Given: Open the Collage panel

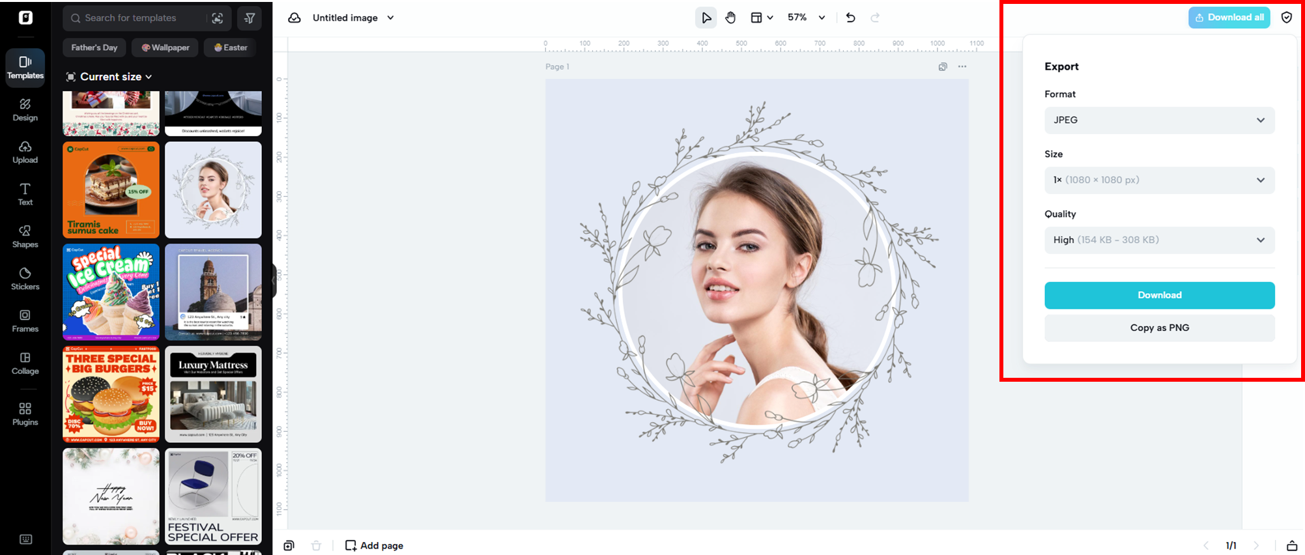Looking at the screenshot, I should (x=25, y=363).
